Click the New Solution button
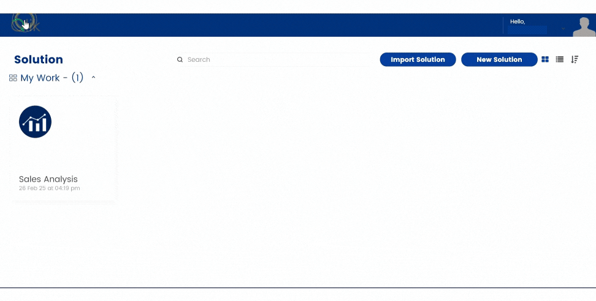 [499, 59]
